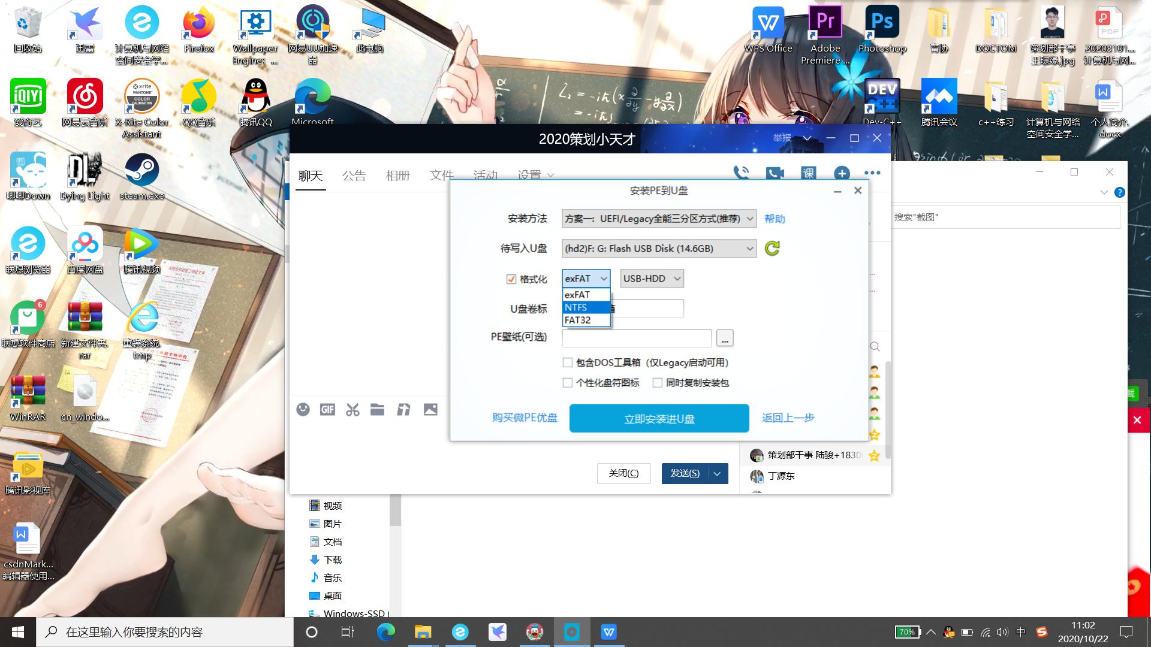This screenshot has height=647, width=1151.
Task: Click the PE壁纸 input field
Action: [636, 338]
